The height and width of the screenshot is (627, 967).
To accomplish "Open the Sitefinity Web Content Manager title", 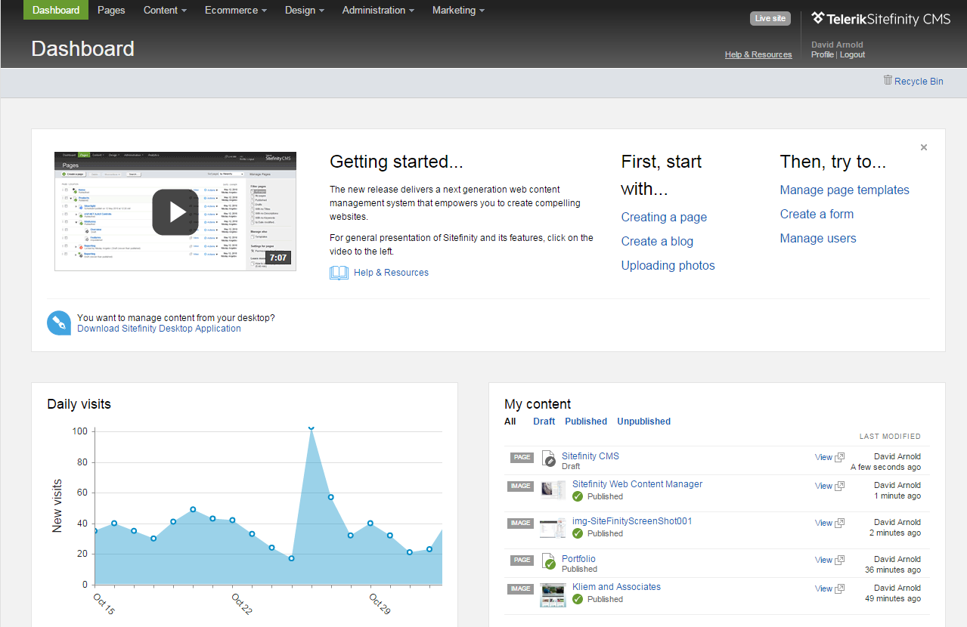I will (x=637, y=484).
